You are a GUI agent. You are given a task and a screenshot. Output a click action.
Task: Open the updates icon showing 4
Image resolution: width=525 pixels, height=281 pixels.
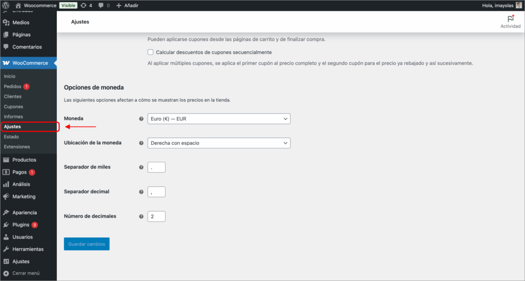(84, 5)
